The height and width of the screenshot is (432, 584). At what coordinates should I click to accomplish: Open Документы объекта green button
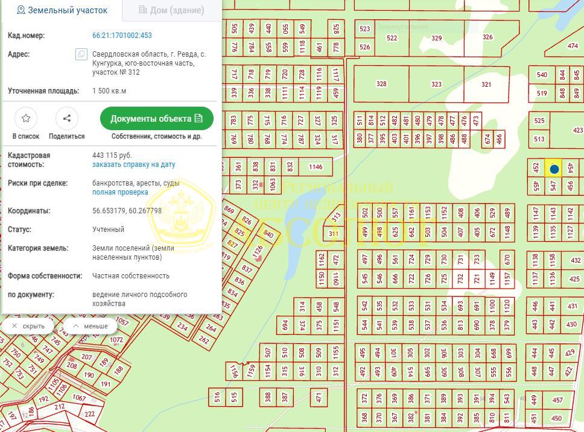[x=157, y=119]
